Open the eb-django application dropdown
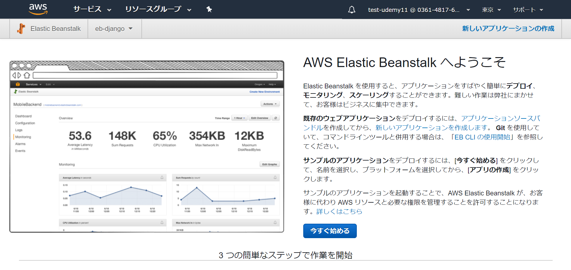This screenshot has width=571, height=270. (x=114, y=29)
